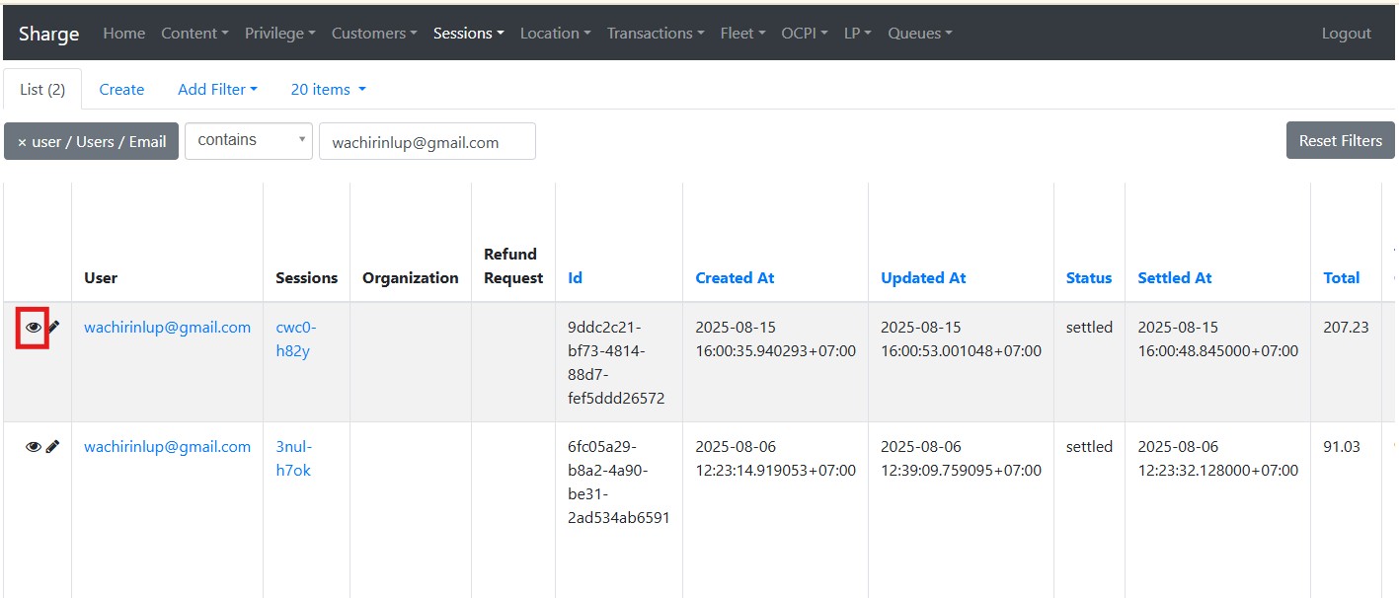The image size is (1399, 598).
Task: Go to Sharge brand home link
Action: [48, 34]
